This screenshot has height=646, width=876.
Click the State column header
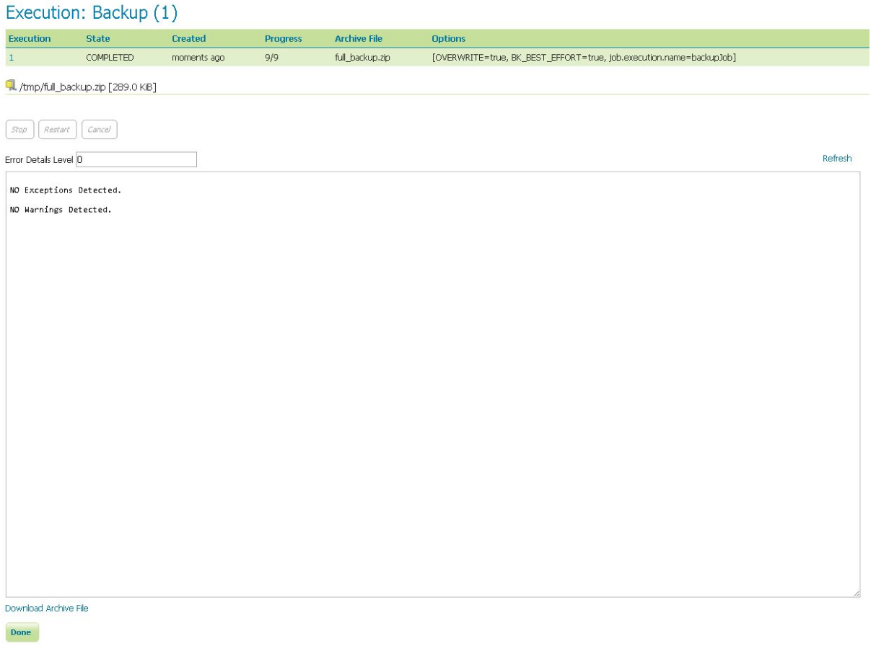coord(98,39)
